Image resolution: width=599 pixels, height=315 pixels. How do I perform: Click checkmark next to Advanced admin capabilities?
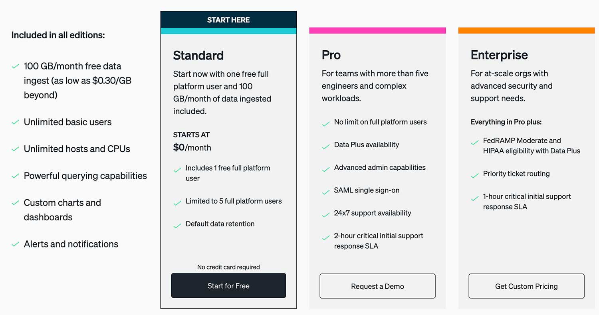[x=326, y=169]
